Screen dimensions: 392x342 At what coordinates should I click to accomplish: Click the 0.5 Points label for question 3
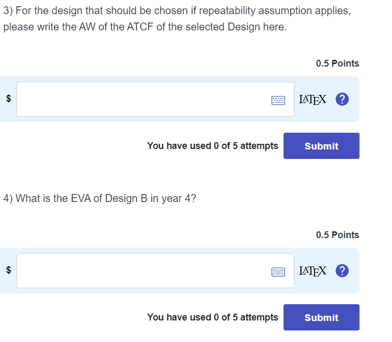click(337, 63)
